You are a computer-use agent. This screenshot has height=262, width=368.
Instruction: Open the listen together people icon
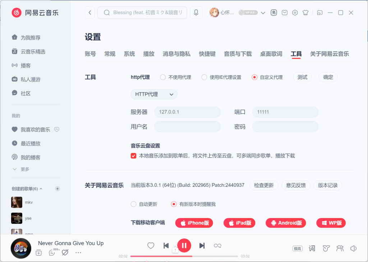point(340,248)
